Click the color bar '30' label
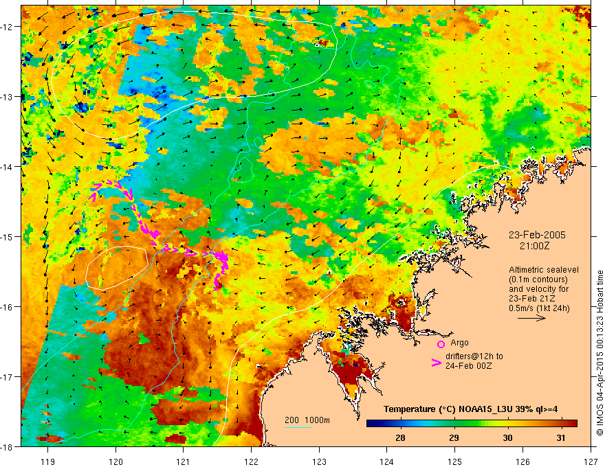The image size is (605, 467). pos(508,437)
